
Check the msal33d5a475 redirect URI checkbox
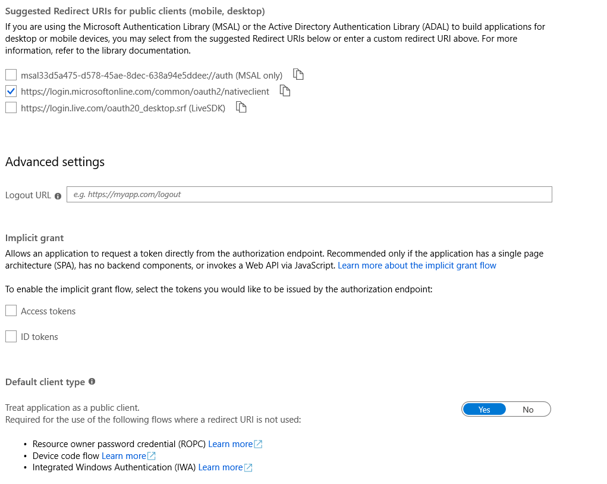pyautogui.click(x=10, y=74)
